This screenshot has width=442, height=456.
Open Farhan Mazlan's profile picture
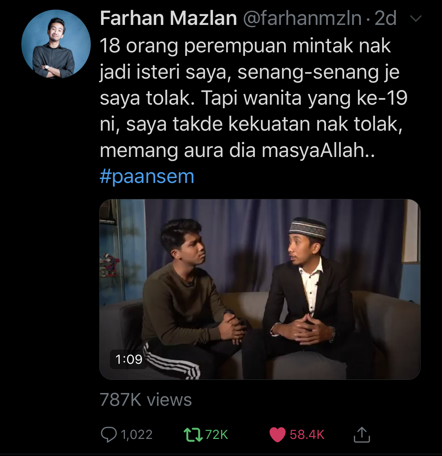tap(56, 44)
